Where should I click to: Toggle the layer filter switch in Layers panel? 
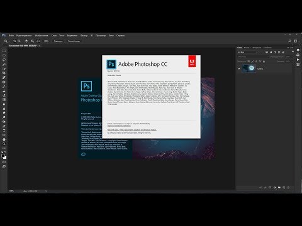pos(293,51)
